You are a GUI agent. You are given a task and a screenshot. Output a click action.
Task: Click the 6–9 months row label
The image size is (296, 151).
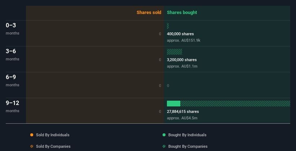point(13,81)
